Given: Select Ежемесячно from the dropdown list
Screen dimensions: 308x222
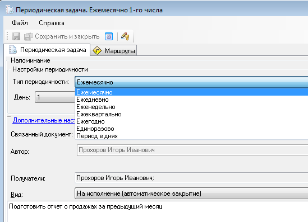Looking at the screenshot, I should [191, 92].
